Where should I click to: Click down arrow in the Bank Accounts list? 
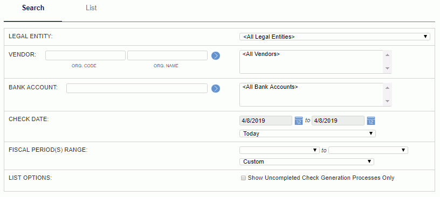387,101
